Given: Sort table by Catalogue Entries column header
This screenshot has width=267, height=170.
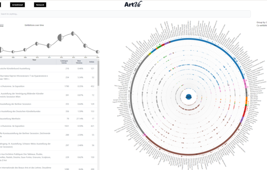Looking at the screenshot, I should (64, 62).
